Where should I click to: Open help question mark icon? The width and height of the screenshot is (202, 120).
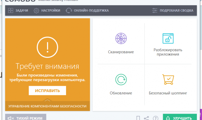coord(156,118)
